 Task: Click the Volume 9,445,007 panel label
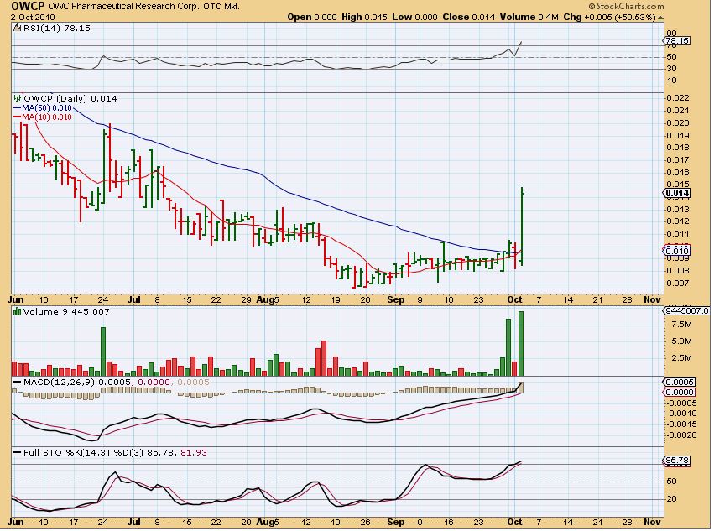66,311
